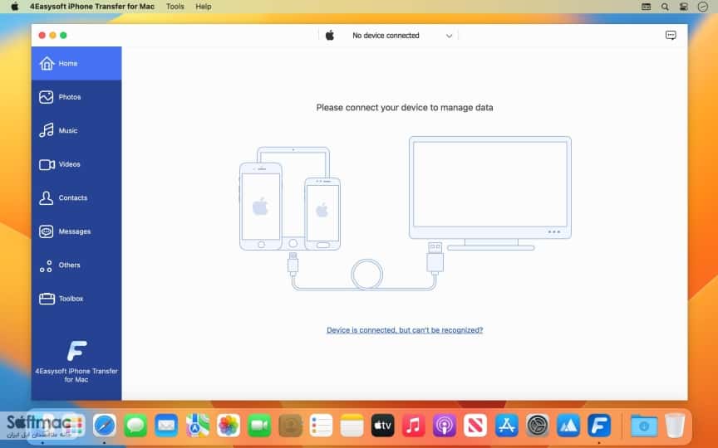Viewport: 718px width, 448px height.
Task: Open the Trash in the dock
Action: (x=675, y=426)
